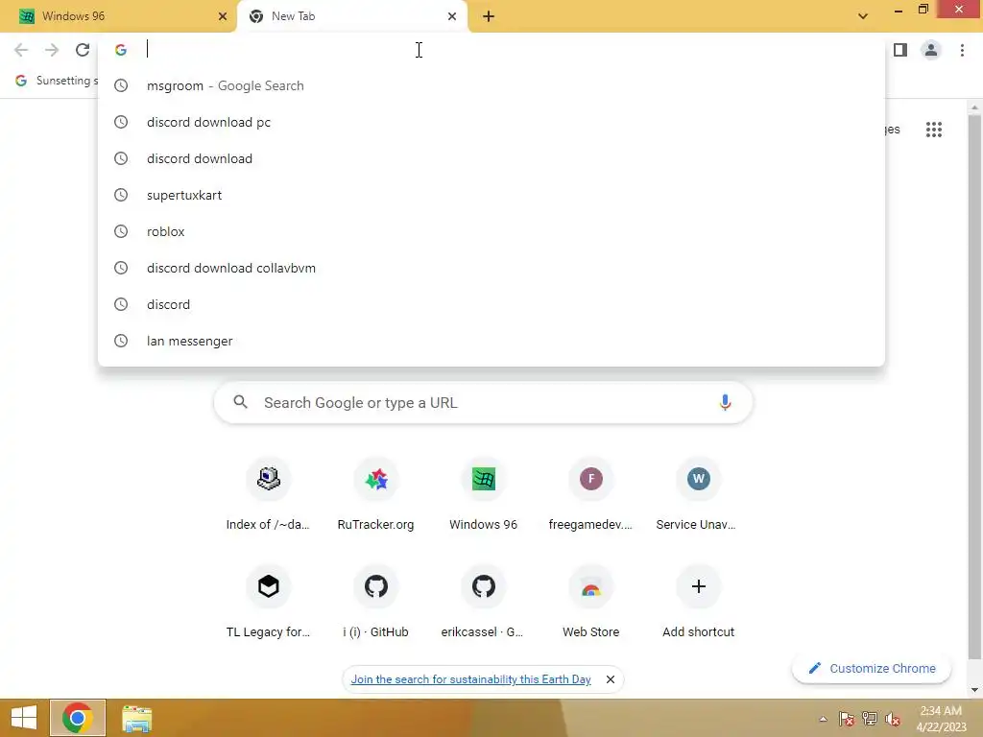Select discord download collavbvm suggestion
Screen dimensions: 983x737
point(491,268)
